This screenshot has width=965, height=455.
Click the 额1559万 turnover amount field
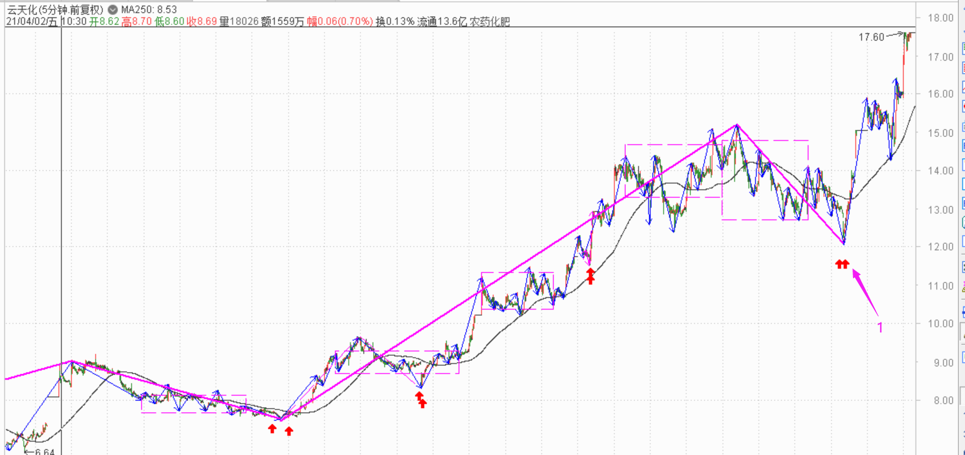click(x=282, y=22)
